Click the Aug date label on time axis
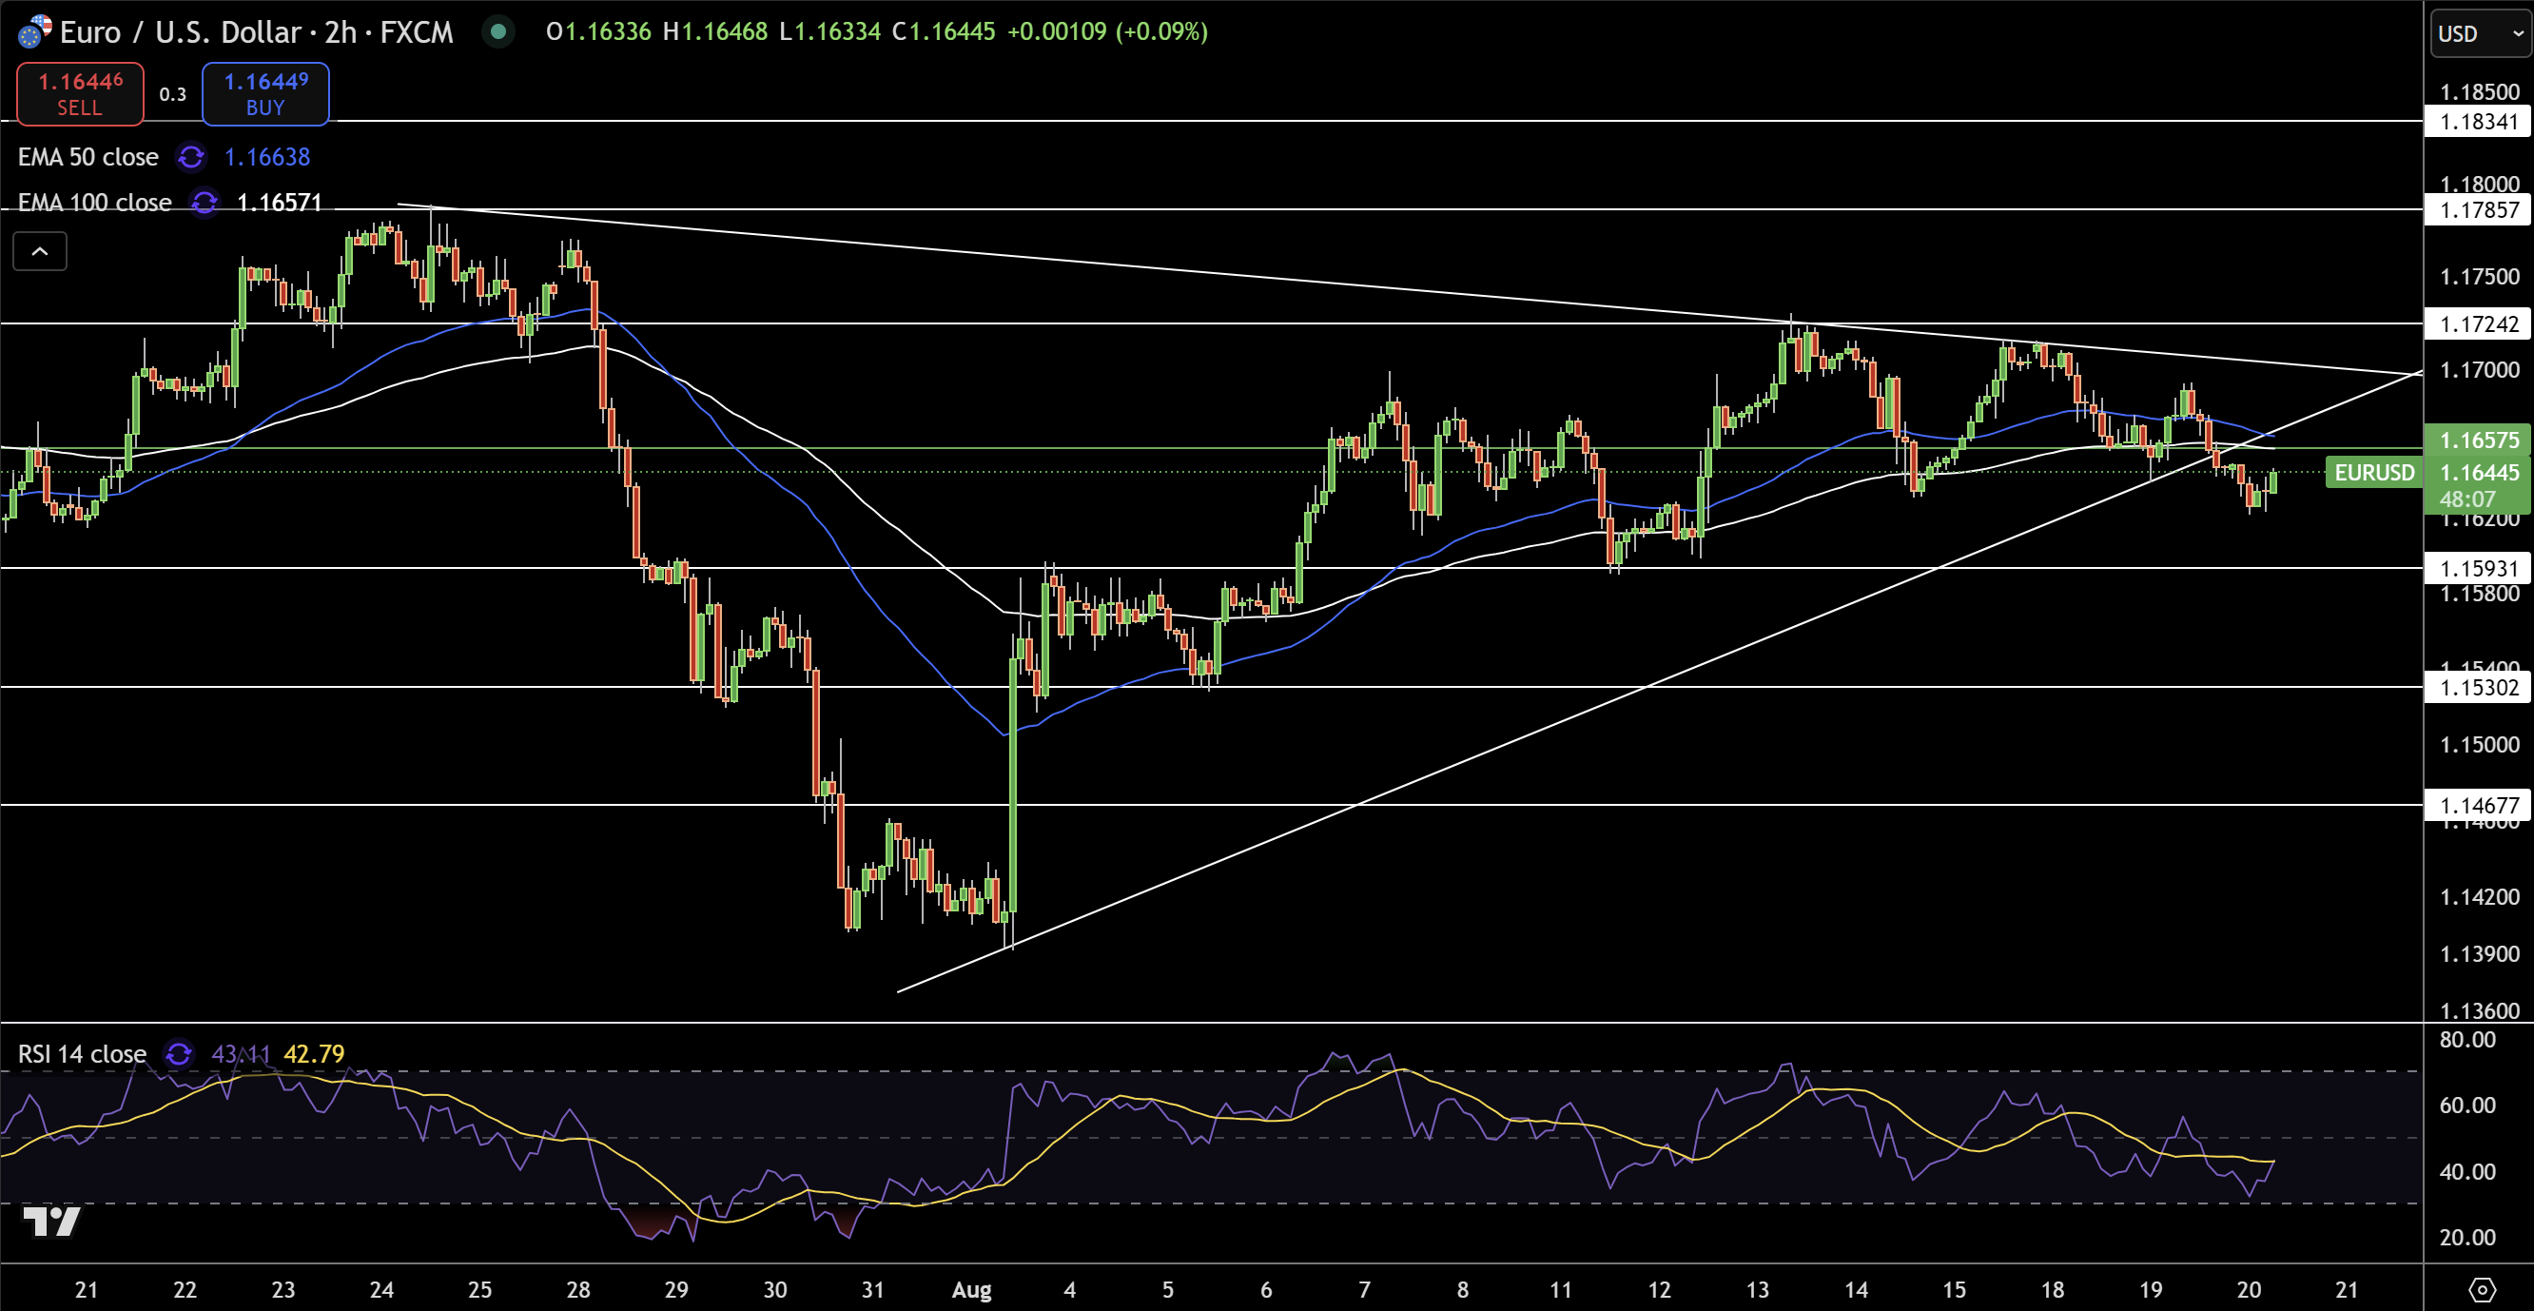 pyautogui.click(x=972, y=1289)
